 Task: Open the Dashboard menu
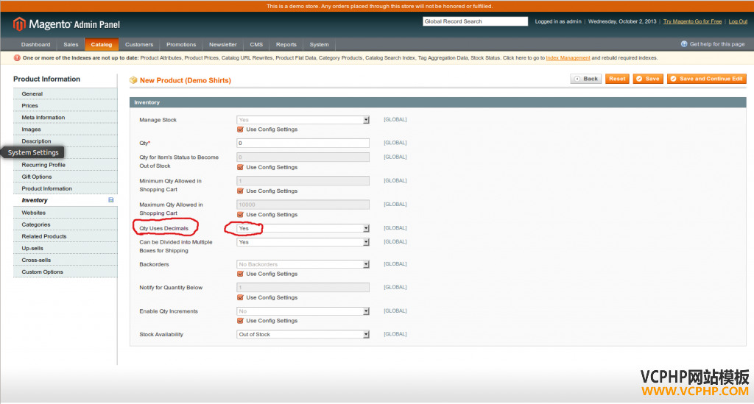point(35,45)
